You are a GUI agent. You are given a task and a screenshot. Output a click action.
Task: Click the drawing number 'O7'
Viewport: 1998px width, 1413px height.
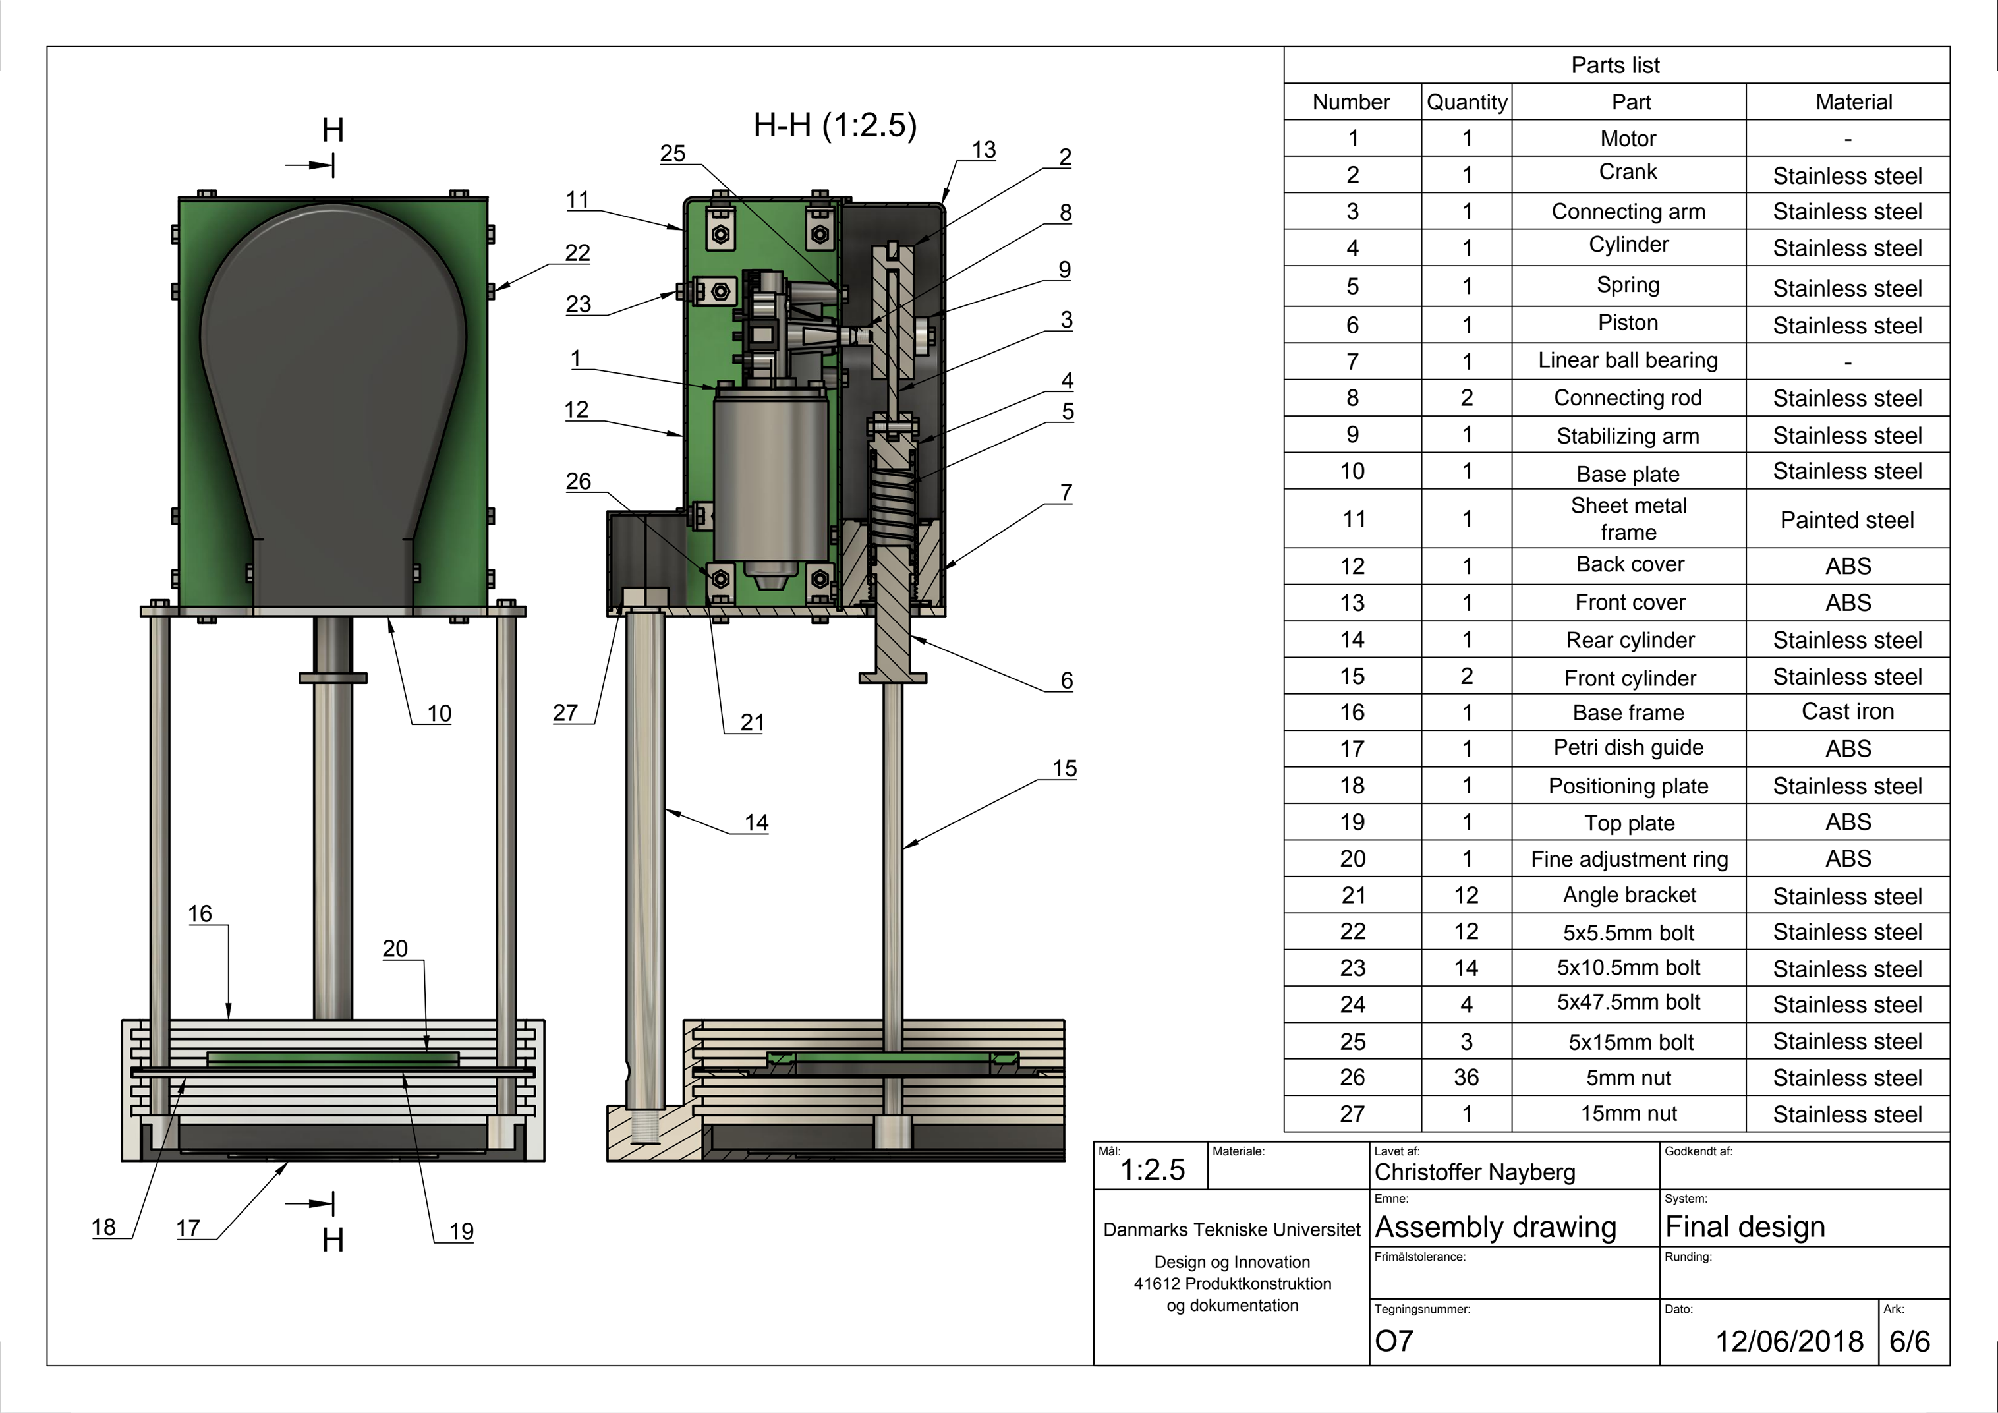pyautogui.click(x=1393, y=1341)
